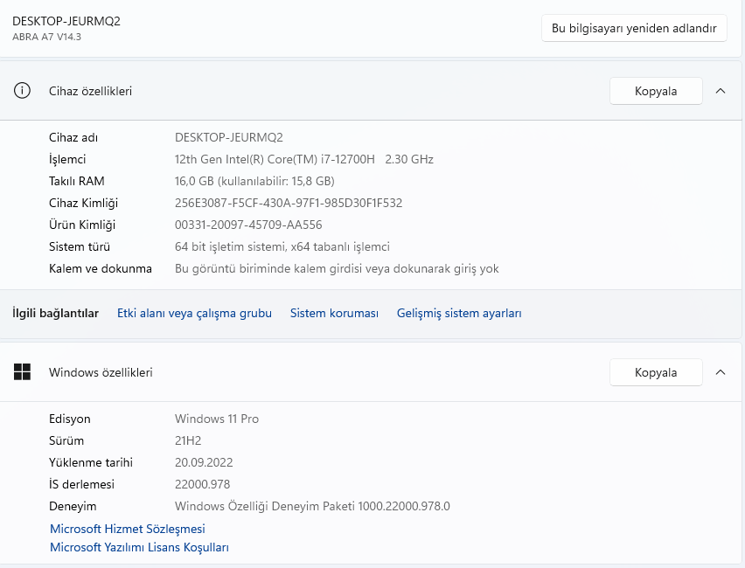Click the Kalem ve dokunma label
This screenshot has height=568, width=745.
101,268
